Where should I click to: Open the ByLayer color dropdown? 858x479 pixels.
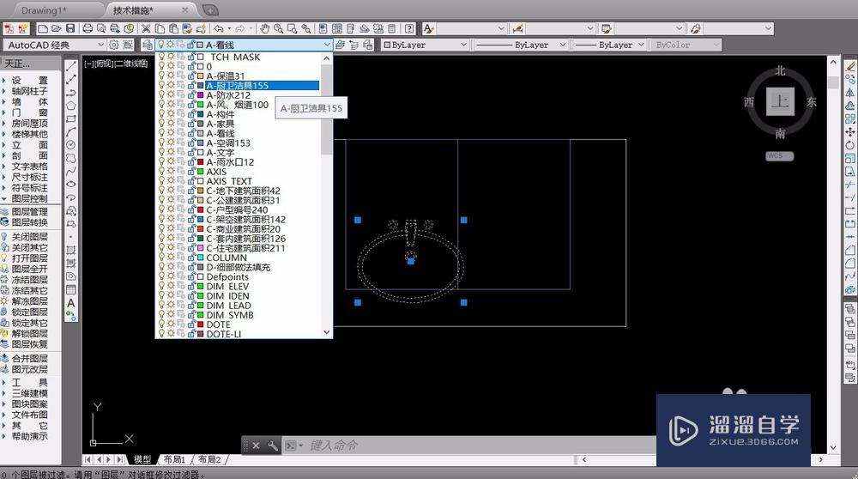pyautogui.click(x=463, y=45)
